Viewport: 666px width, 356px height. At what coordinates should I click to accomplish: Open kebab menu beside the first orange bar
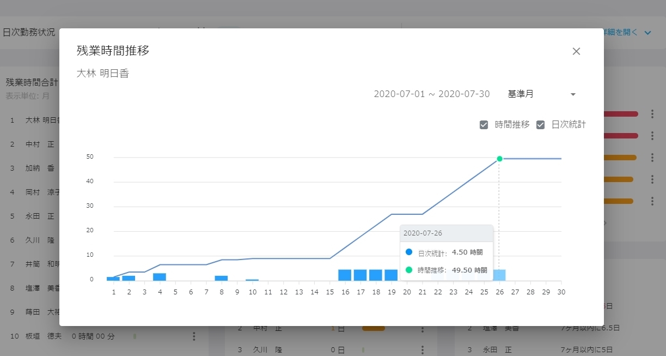652,158
